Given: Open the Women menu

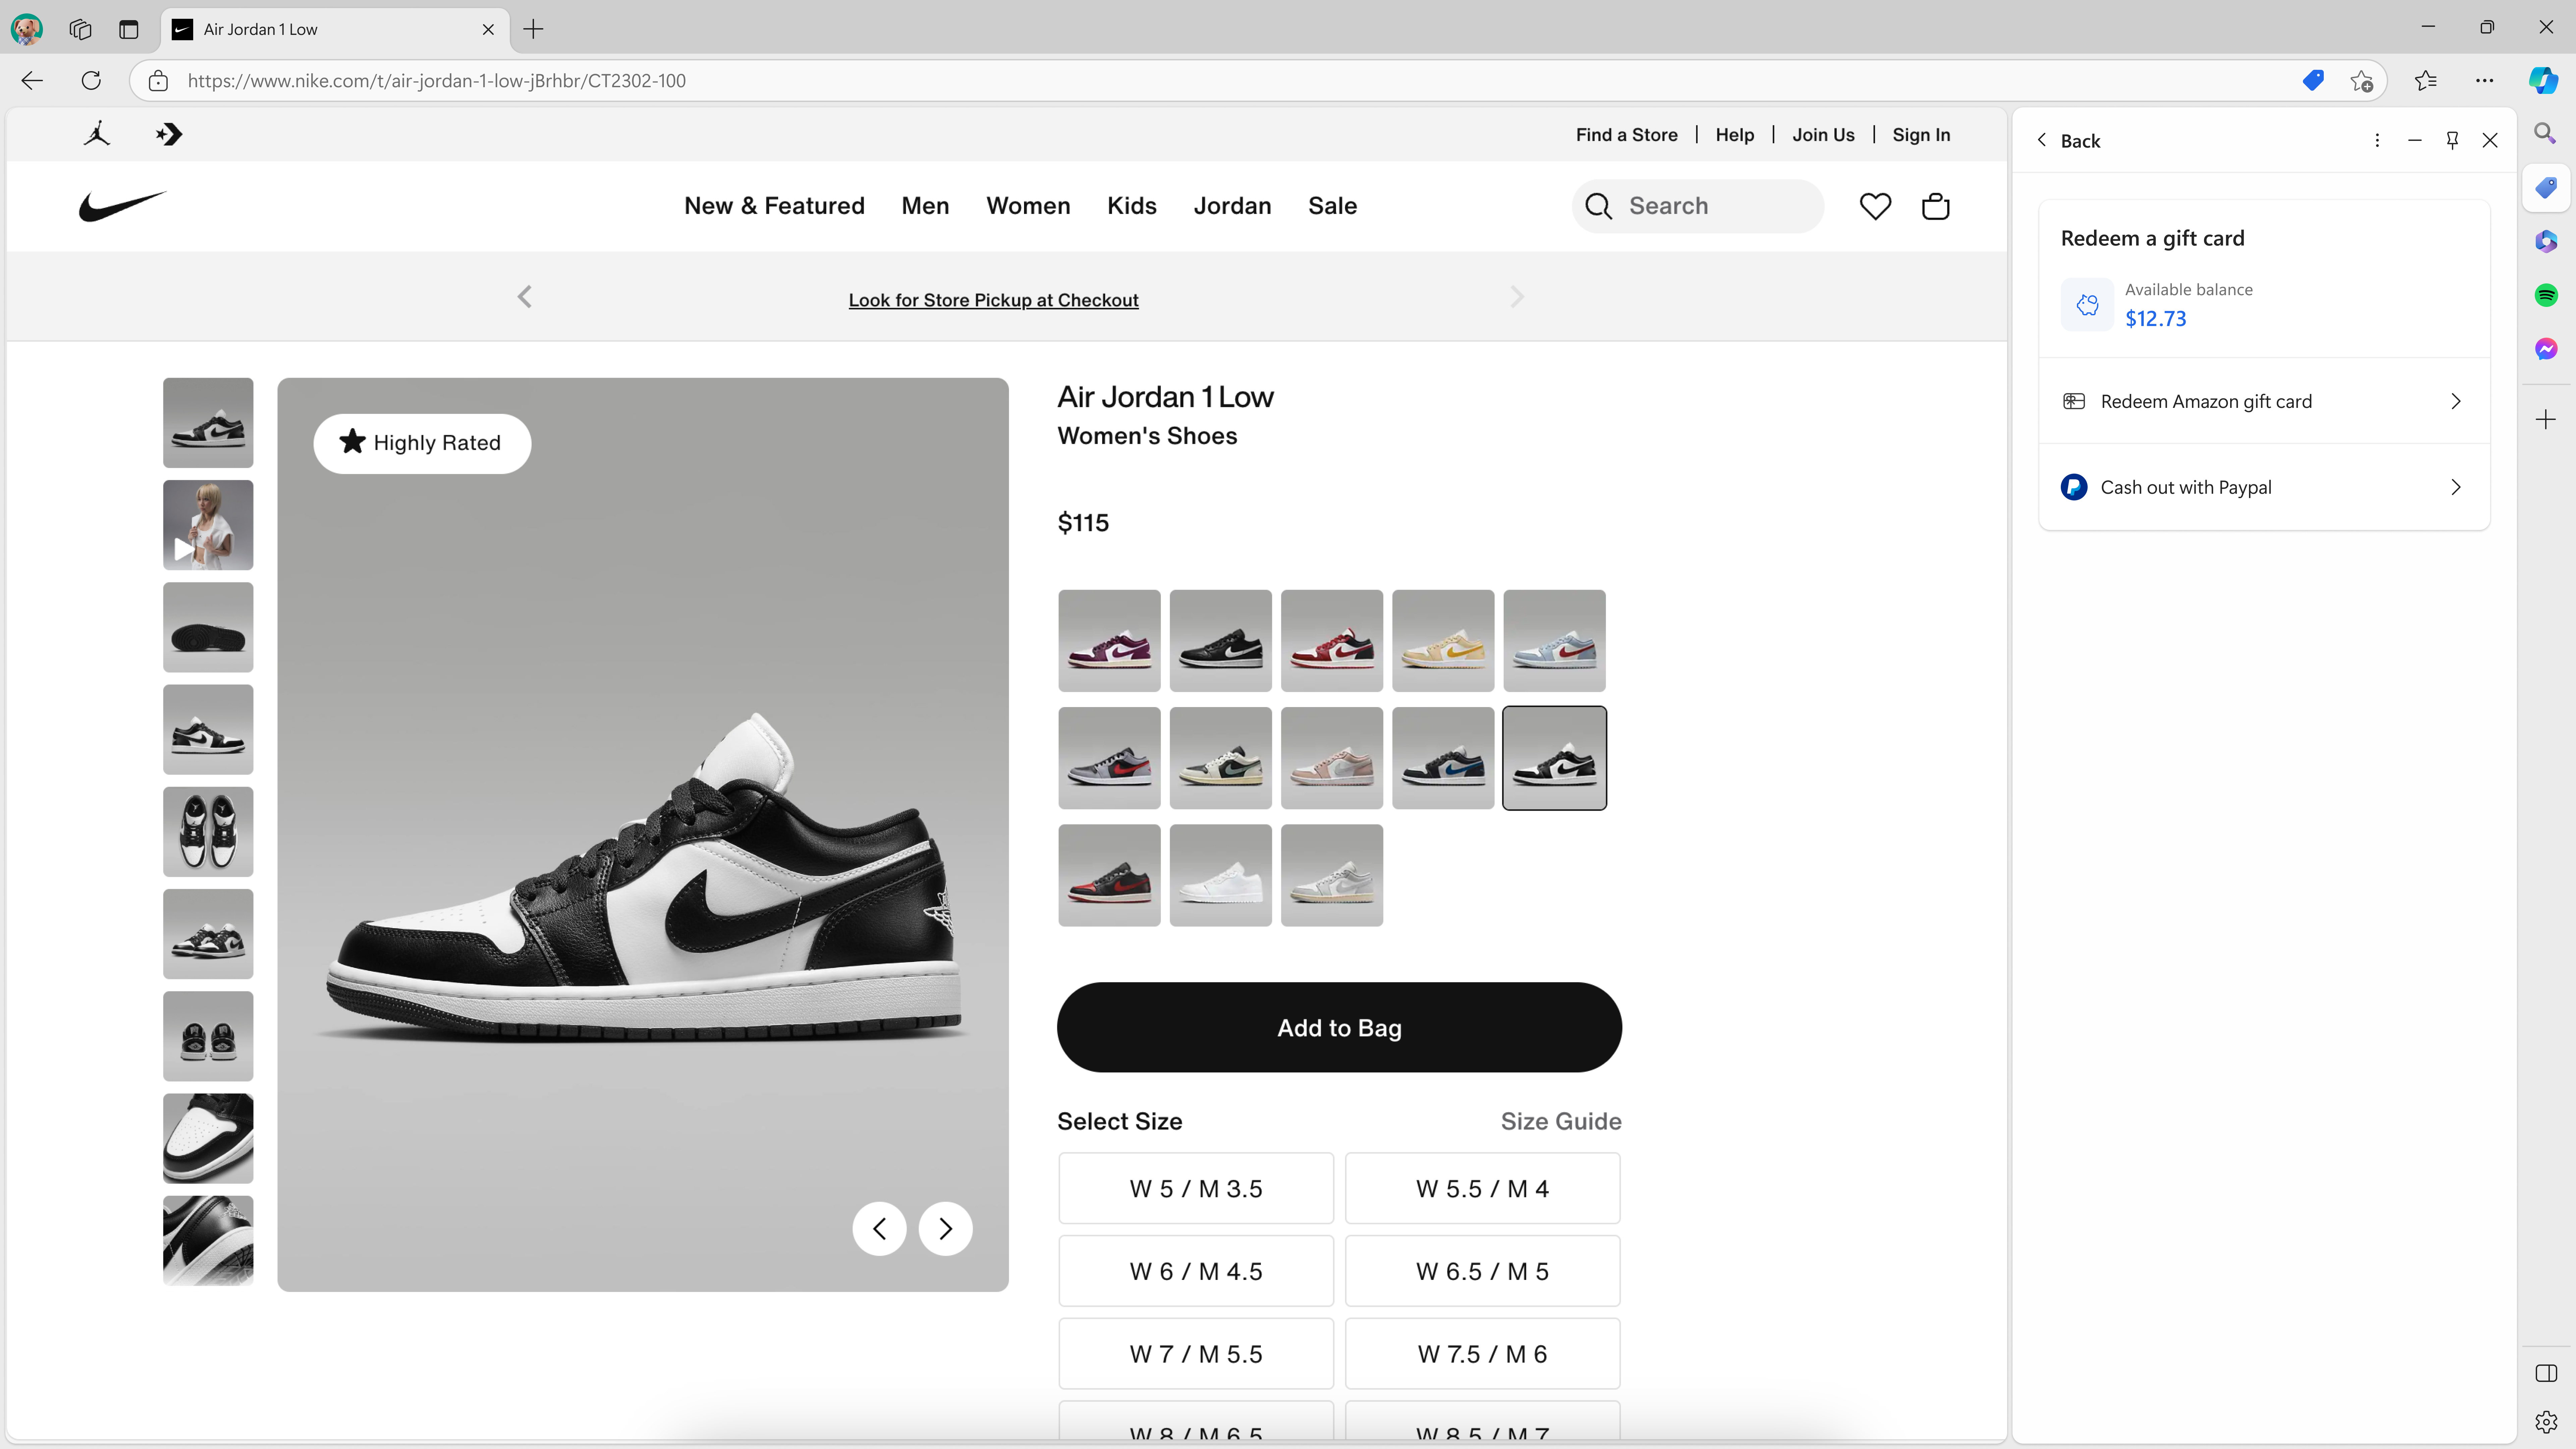Looking at the screenshot, I should click(1028, 206).
